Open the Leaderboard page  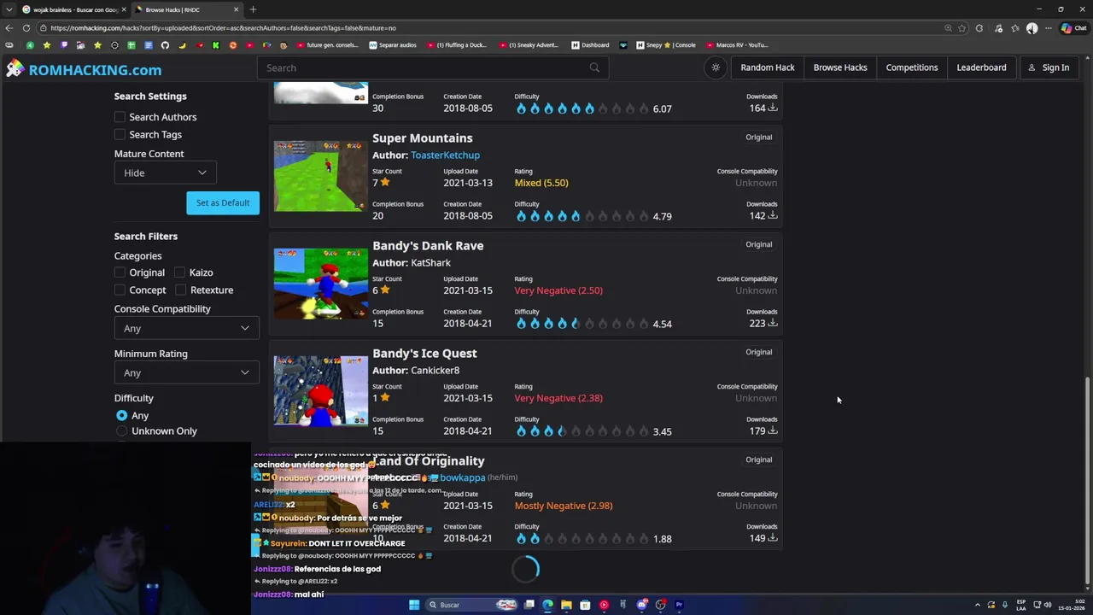(x=981, y=67)
